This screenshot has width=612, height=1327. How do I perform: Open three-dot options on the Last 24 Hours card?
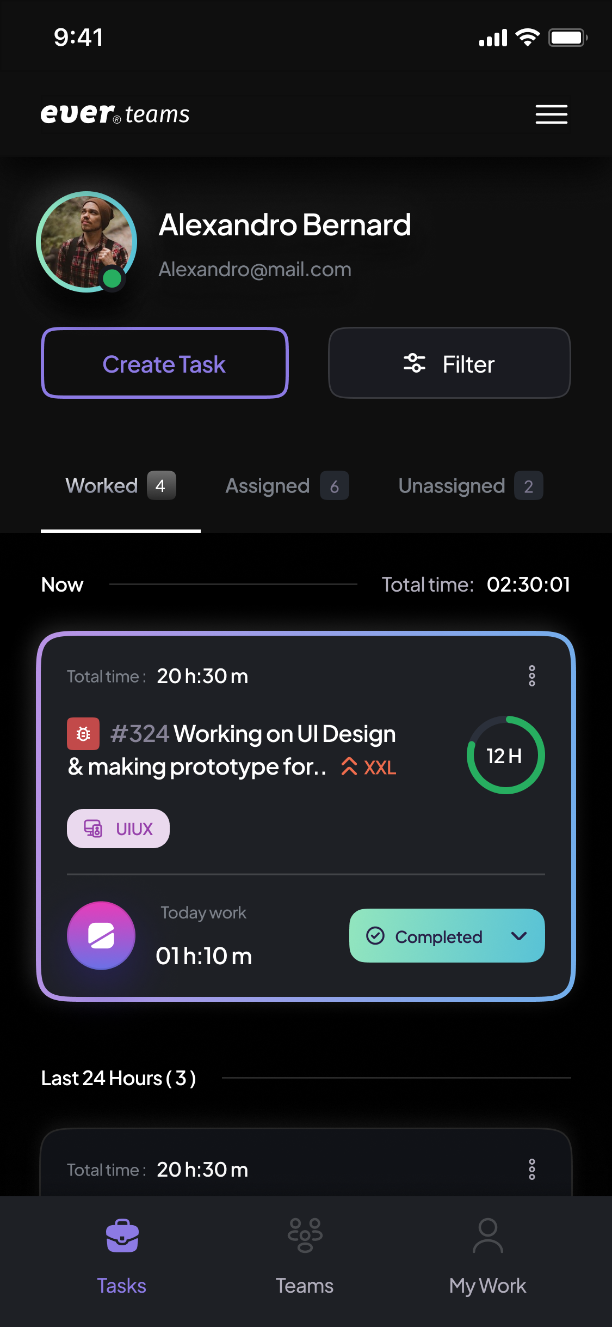point(532,1169)
